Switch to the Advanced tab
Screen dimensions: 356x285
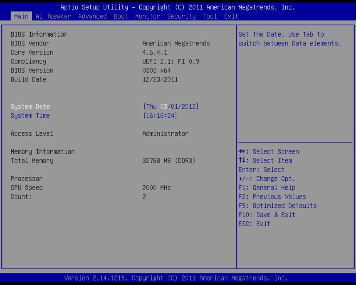(x=92, y=16)
